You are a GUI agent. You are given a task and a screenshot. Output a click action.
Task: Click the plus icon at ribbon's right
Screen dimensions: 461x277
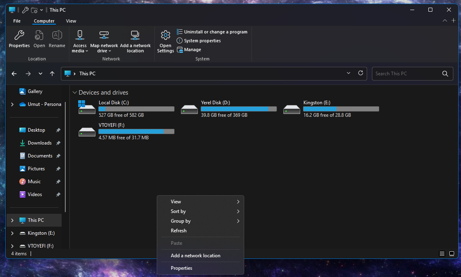(x=453, y=21)
